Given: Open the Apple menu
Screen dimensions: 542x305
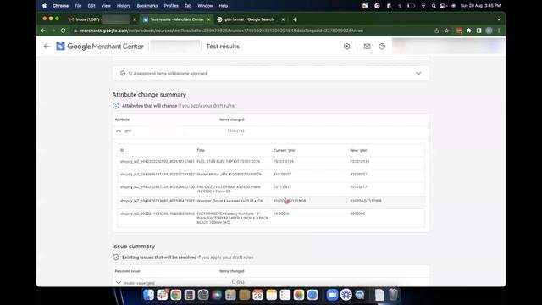Looking at the screenshot, I should click(x=45, y=6).
